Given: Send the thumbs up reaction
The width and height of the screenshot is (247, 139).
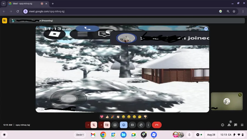Looking at the screenshot, I should [x=107, y=117].
